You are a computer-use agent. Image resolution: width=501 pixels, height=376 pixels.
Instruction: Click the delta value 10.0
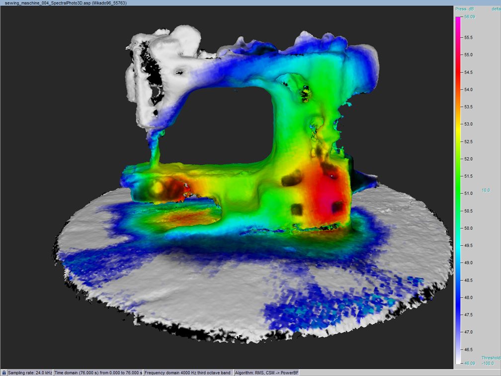coord(485,190)
